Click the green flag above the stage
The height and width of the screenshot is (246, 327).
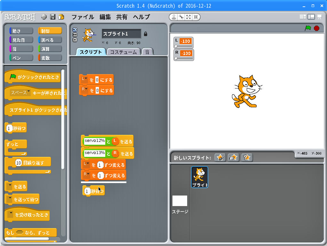pyautogui.click(x=308, y=28)
